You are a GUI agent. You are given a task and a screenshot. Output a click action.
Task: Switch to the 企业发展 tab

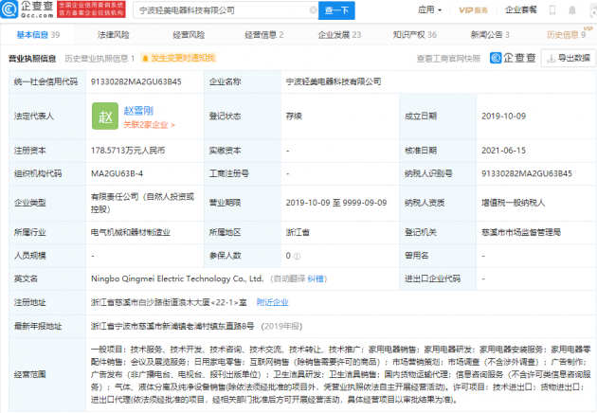pos(339,35)
